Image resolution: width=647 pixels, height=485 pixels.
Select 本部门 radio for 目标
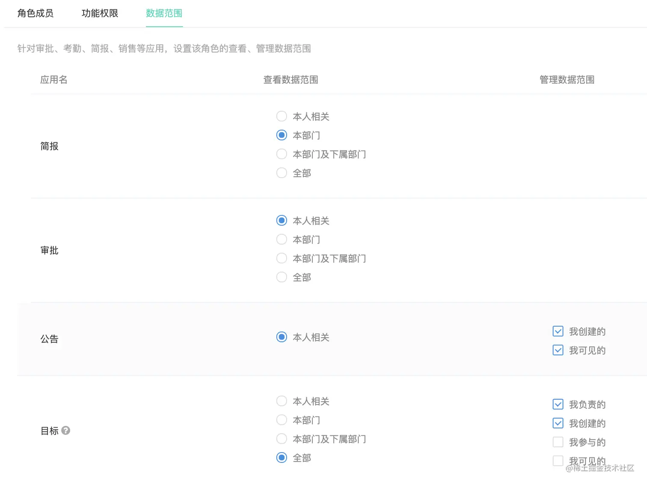(x=282, y=420)
